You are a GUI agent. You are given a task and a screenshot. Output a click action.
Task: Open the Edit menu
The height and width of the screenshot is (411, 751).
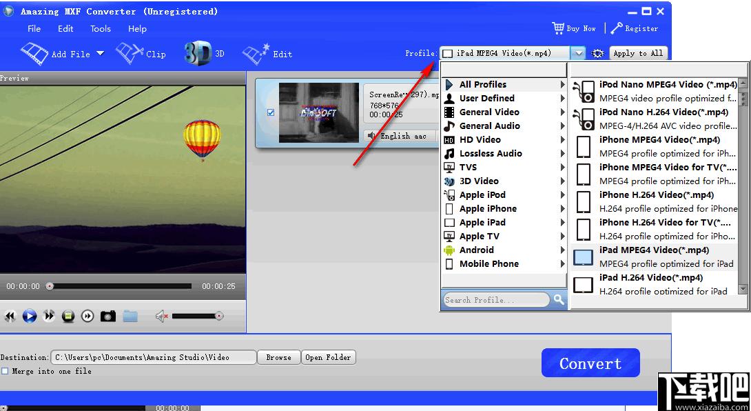pos(65,29)
